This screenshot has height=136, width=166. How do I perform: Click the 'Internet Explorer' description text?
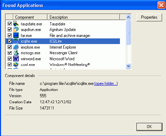(x=63, y=47)
